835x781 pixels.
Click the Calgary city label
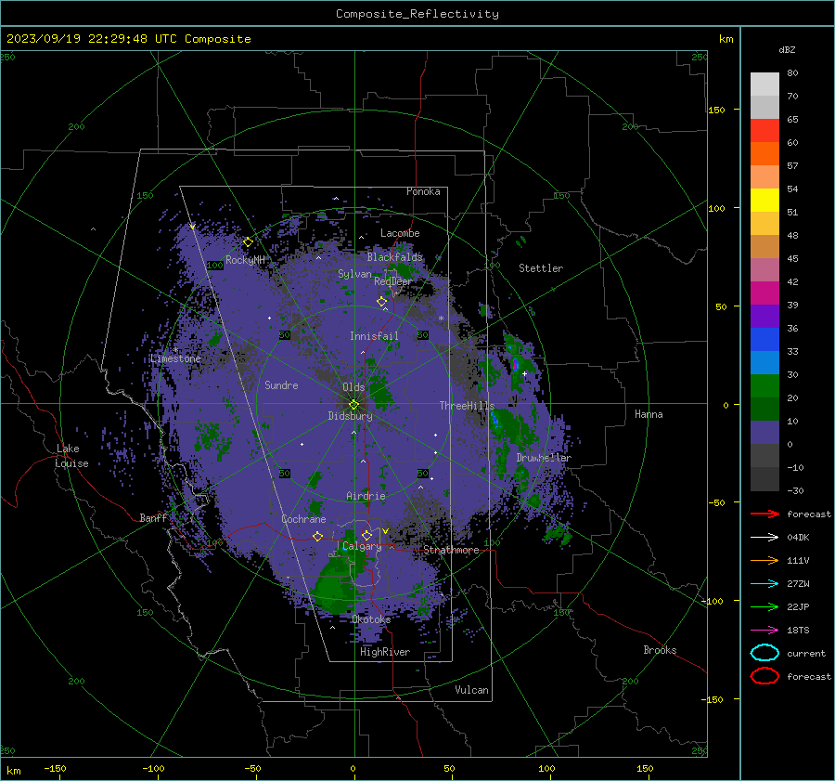pyautogui.click(x=362, y=546)
